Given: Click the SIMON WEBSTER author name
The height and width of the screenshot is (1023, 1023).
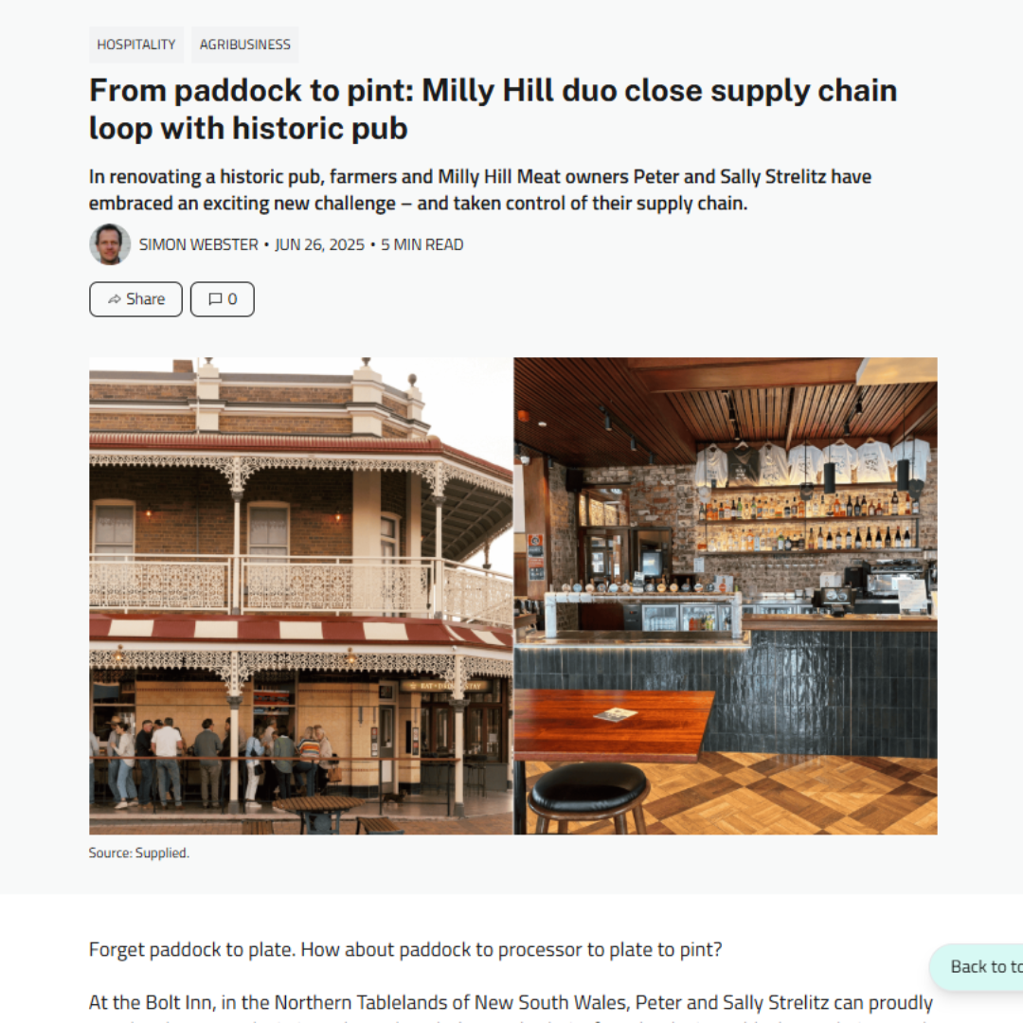Looking at the screenshot, I should pyautogui.click(x=198, y=244).
